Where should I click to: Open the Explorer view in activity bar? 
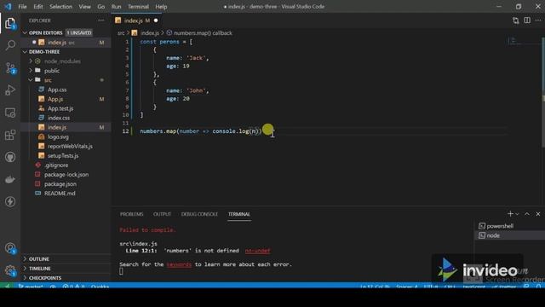(x=10, y=23)
